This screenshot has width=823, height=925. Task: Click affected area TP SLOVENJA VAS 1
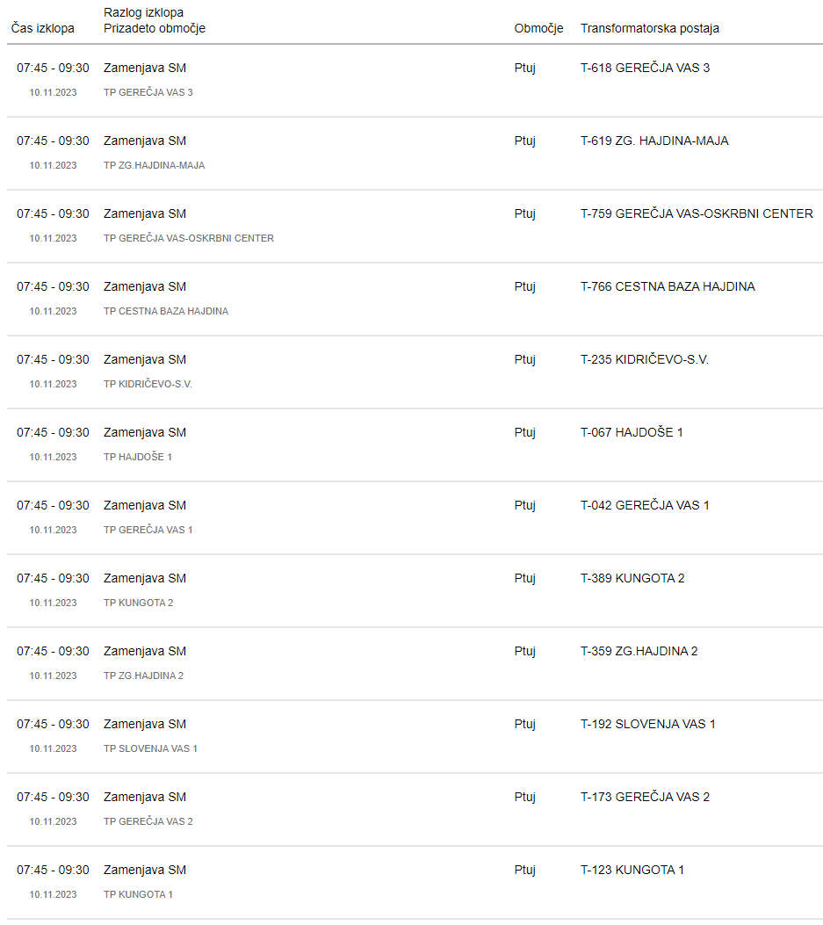[x=150, y=748]
